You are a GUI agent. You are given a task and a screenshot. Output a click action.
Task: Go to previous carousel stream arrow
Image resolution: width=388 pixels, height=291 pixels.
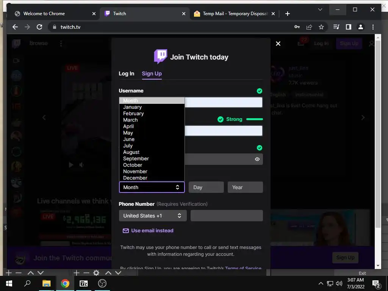click(44, 117)
